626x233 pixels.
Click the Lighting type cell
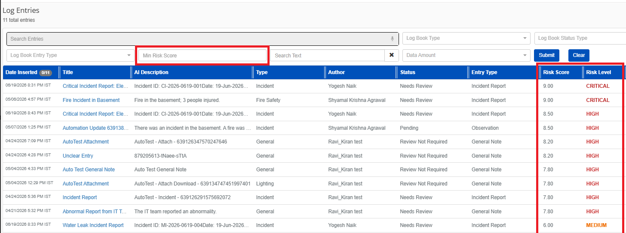point(265,184)
